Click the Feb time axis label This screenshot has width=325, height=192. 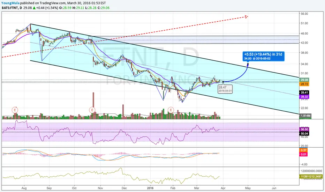tap(173, 188)
